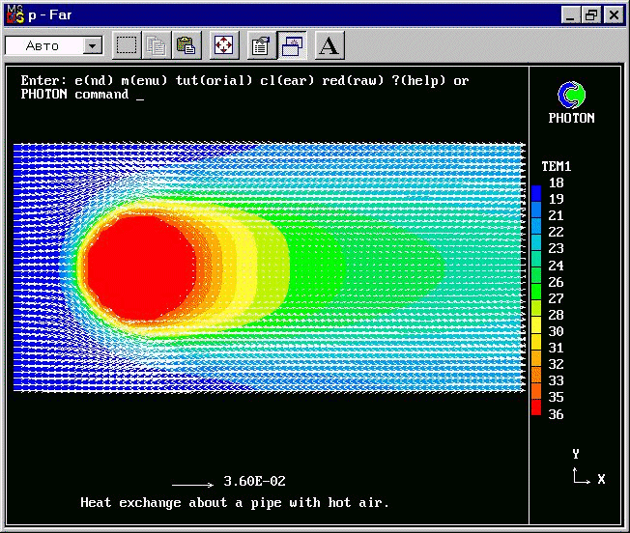
Task: Click the 'tut(orial)' text in the prompt
Action: tap(214, 81)
